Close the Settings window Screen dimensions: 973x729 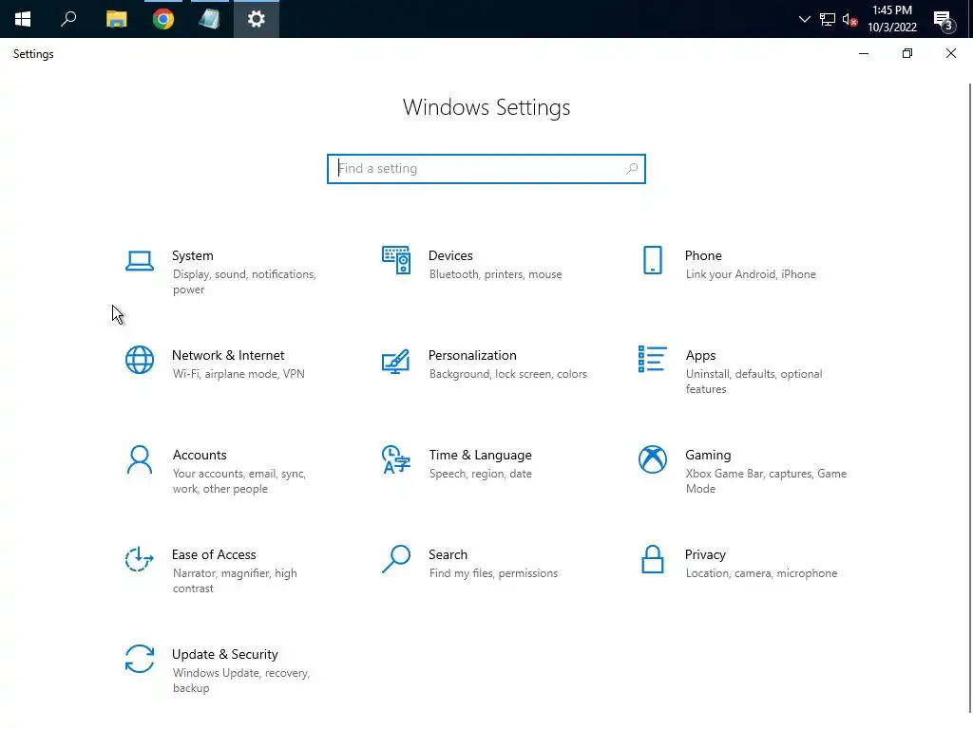coord(950,54)
